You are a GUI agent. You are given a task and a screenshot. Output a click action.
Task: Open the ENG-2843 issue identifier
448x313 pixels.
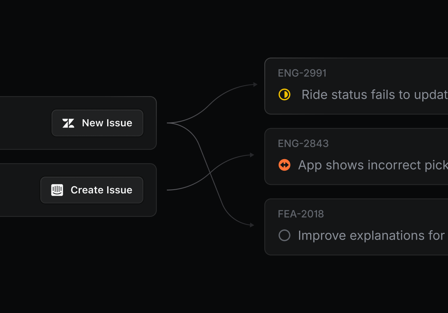(x=303, y=143)
